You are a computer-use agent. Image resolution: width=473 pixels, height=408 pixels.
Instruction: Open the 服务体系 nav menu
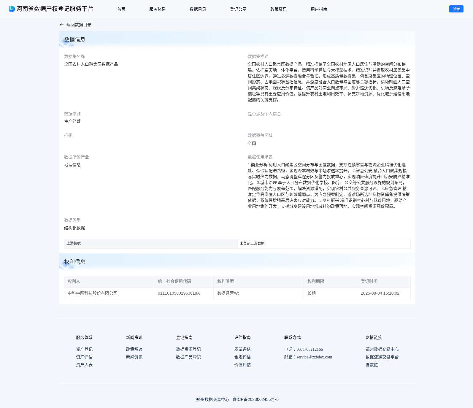[158, 9]
